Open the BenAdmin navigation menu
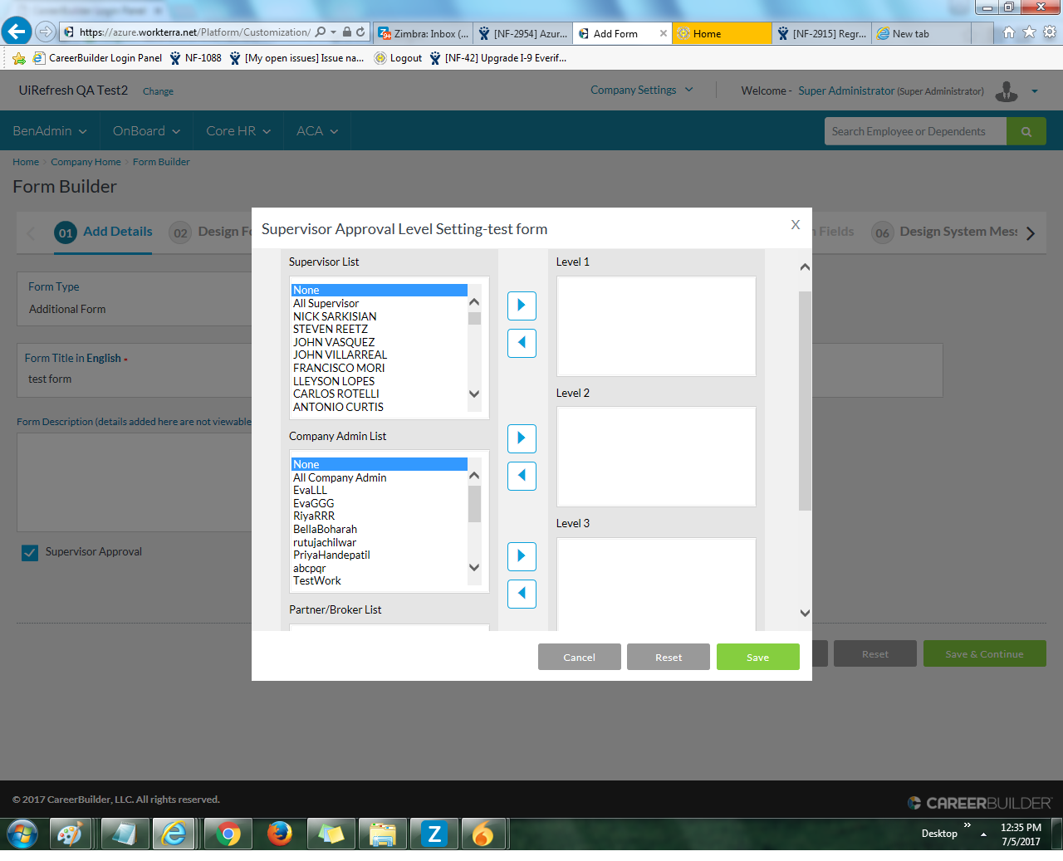The image size is (1063, 861). click(x=50, y=131)
